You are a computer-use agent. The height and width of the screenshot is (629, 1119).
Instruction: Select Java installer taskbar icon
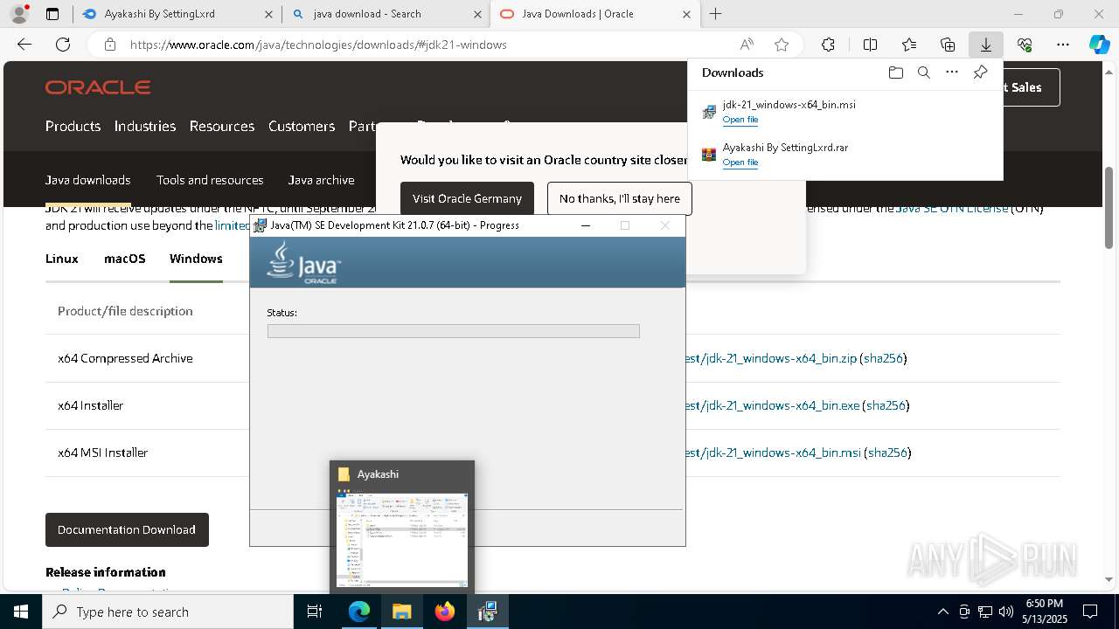point(487,612)
